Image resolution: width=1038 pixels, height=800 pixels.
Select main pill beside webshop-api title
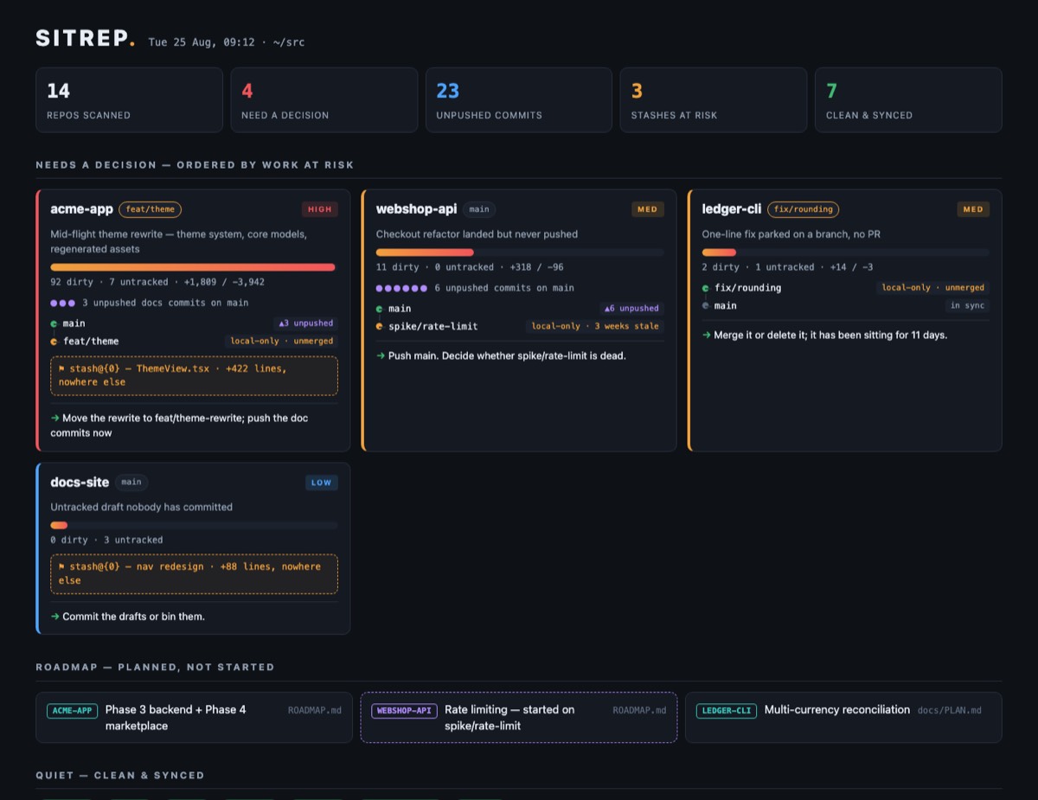(x=479, y=209)
